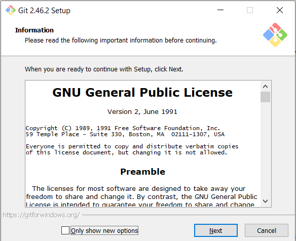
Task: Enable Only show new options checkbox
Action: click(65, 230)
